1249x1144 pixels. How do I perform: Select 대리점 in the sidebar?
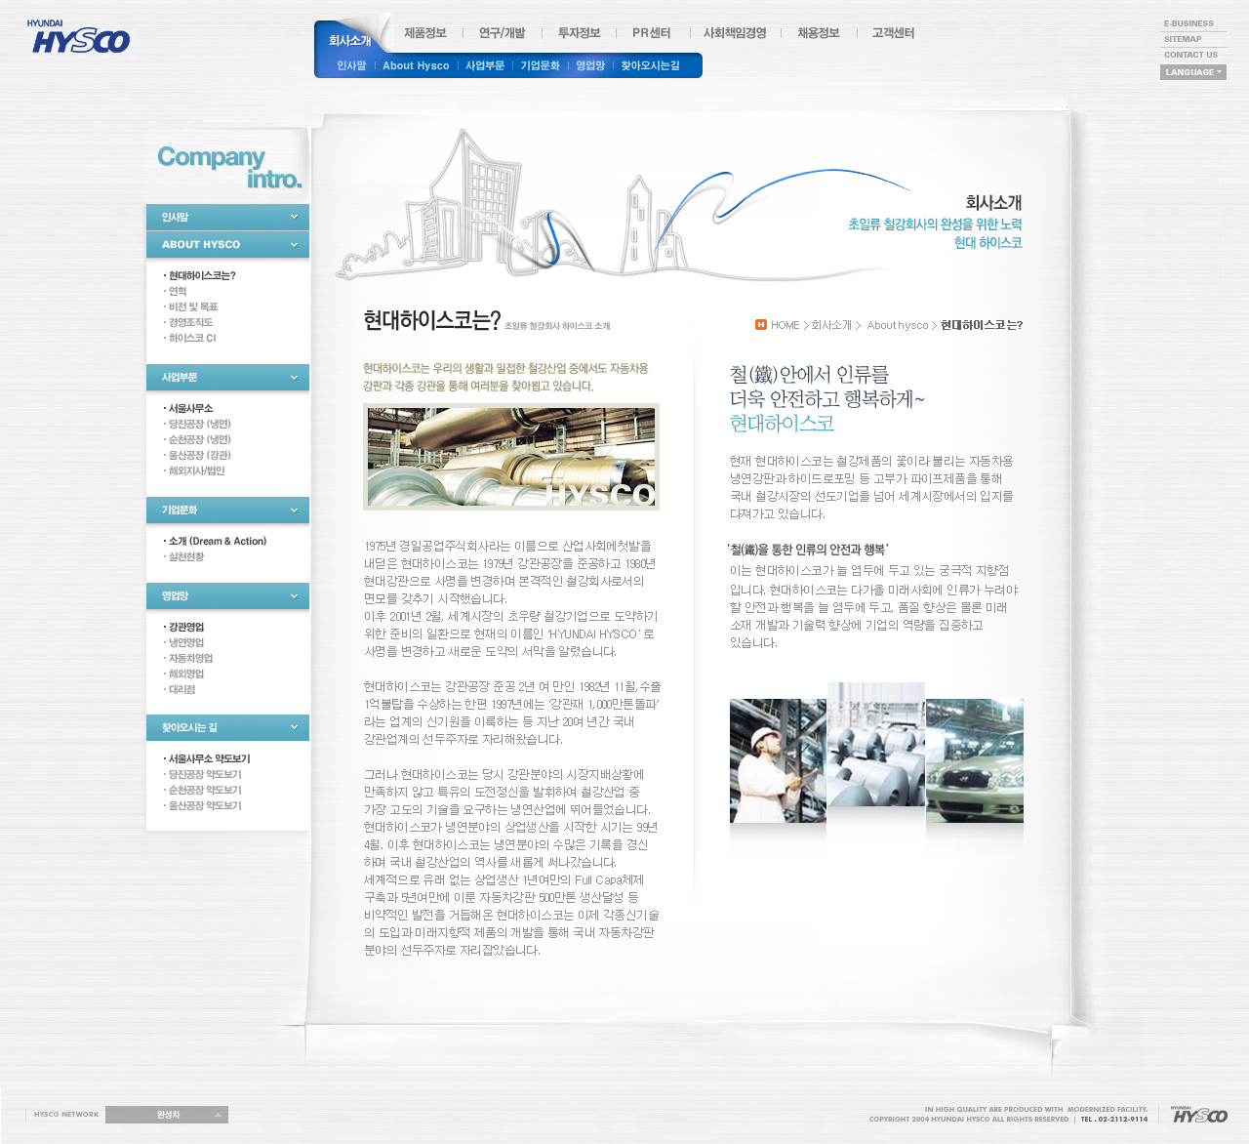(x=181, y=689)
